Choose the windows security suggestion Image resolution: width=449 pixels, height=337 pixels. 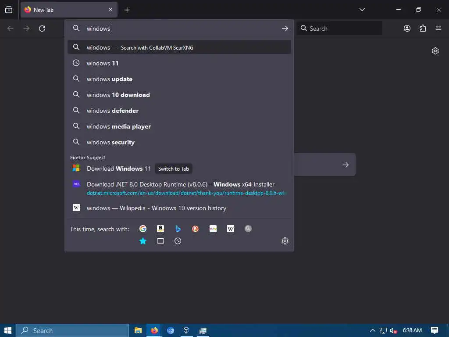point(179,142)
